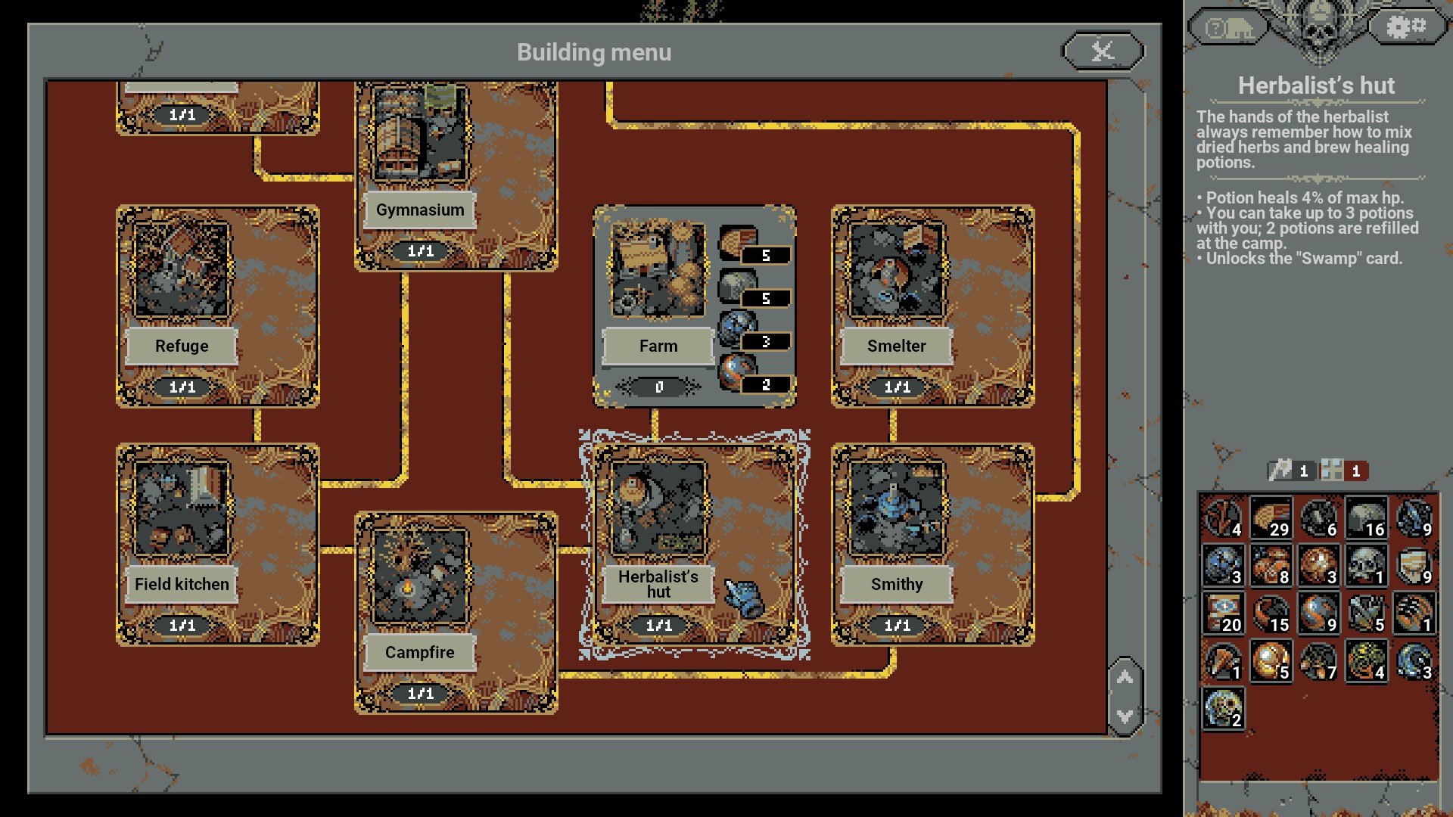
Task: Click the Refuge 1/1 level badge
Action: click(x=182, y=387)
